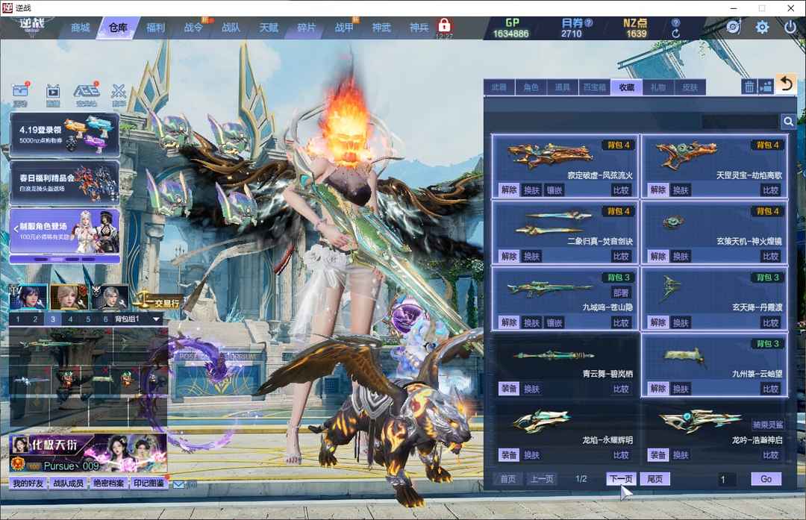The height and width of the screenshot is (520, 806).
Task: Select the 二象归真 weapon card
Action: point(565,232)
